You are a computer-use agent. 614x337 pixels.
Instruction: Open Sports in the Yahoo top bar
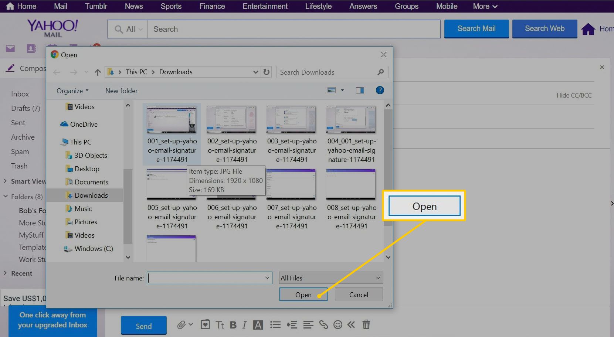click(171, 6)
